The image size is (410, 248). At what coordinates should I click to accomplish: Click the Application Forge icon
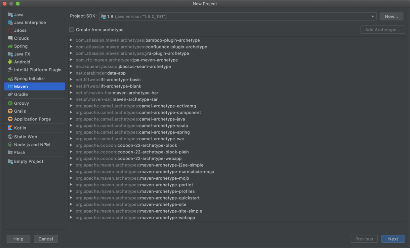pyautogui.click(x=10, y=119)
